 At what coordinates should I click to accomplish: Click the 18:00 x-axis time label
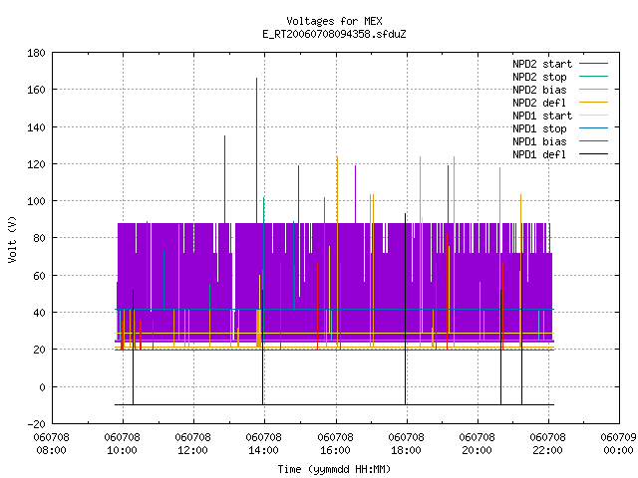point(406,450)
